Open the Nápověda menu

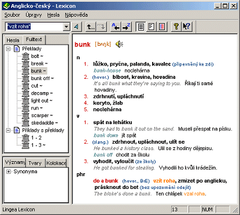[76, 15]
